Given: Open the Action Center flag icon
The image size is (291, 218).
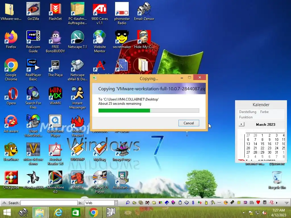Looking at the screenshot, I should click(251, 213).
